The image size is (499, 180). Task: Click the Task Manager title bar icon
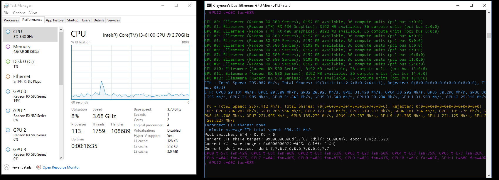click(6, 6)
